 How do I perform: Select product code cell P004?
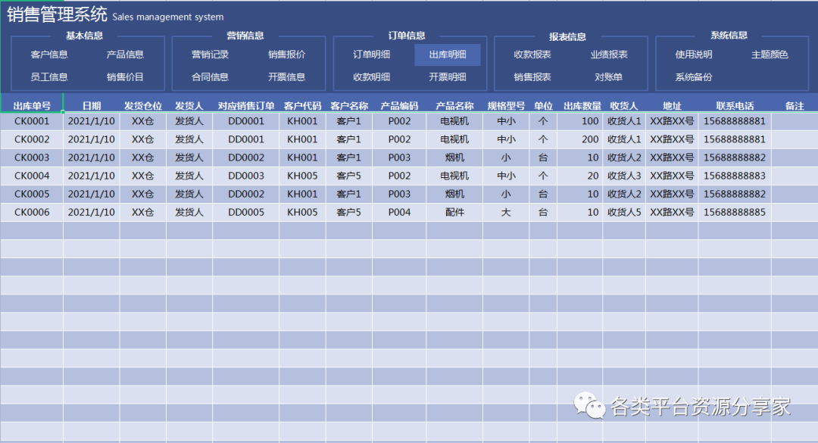click(x=399, y=212)
